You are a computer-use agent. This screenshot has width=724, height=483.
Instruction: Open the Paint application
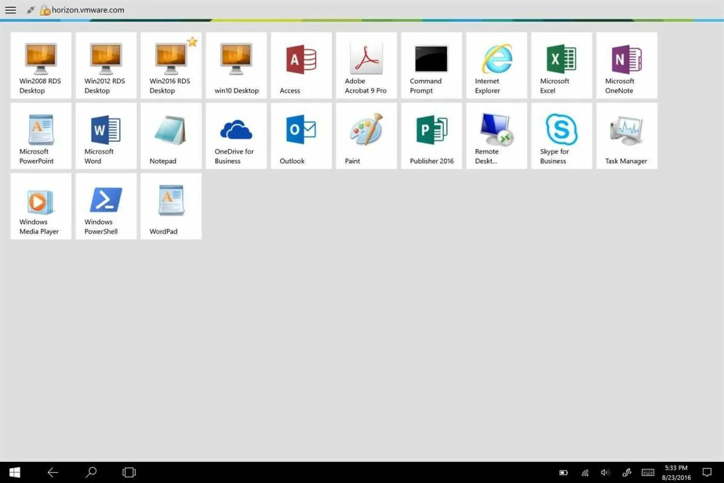(x=366, y=135)
